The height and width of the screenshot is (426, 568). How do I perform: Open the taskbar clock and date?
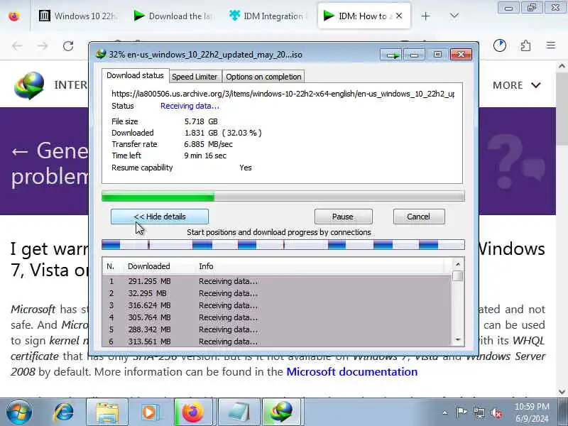pos(532,413)
